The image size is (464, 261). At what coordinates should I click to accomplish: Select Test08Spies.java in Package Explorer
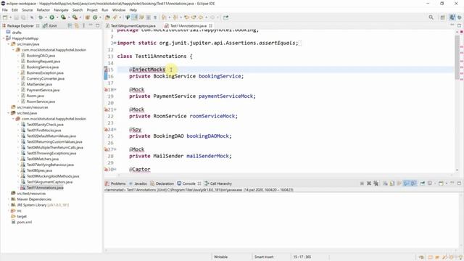pyautogui.click(x=39, y=170)
